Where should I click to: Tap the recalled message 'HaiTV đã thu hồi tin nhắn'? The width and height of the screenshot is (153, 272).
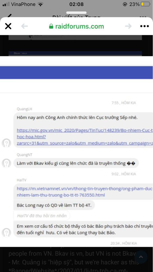(x=42, y=216)
